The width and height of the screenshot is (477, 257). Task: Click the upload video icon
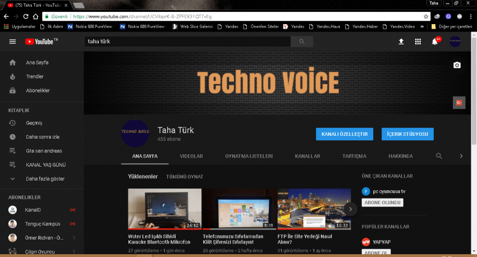(401, 42)
